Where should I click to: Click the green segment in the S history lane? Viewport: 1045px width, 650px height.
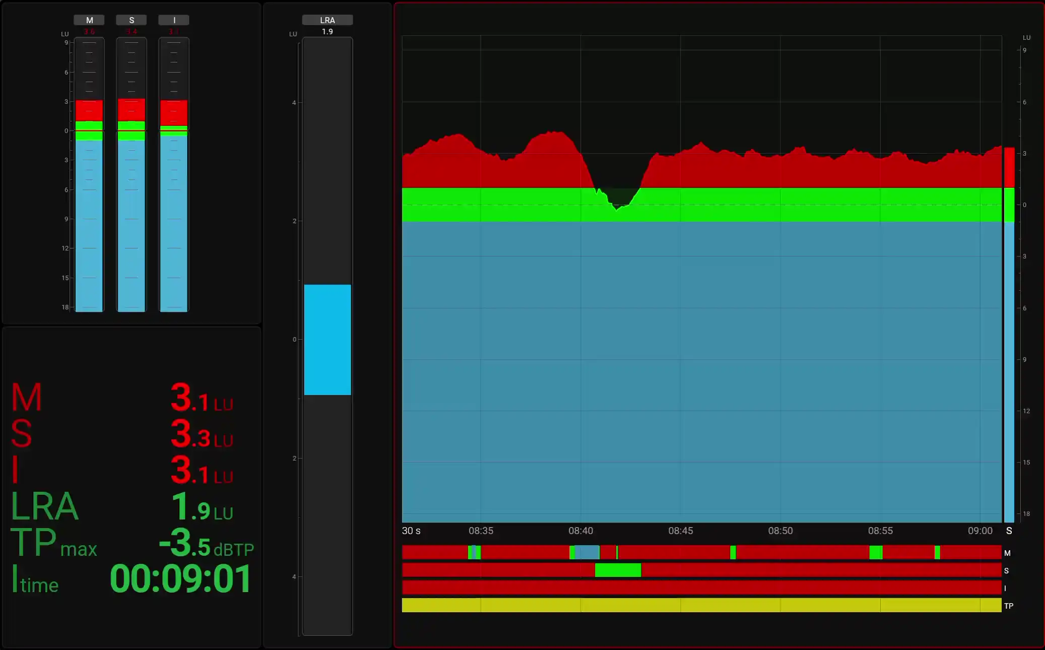point(618,570)
